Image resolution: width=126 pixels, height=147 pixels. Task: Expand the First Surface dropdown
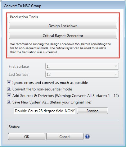82,66
